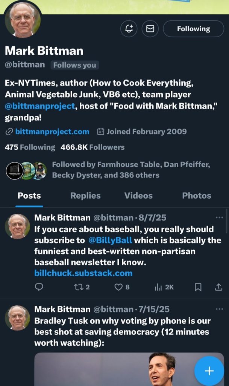The image size is (229, 386).
Task: Open the @bittmanproject mention in bio
Action: point(40,106)
